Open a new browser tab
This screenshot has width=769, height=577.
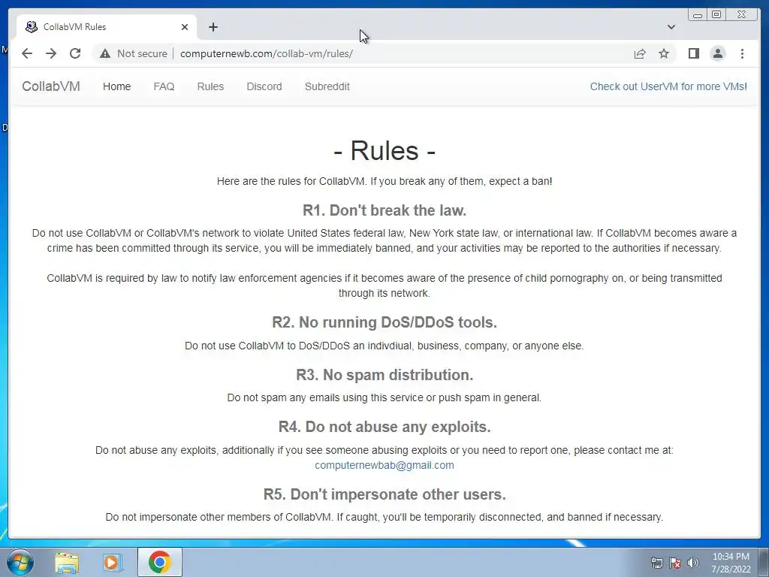[213, 27]
